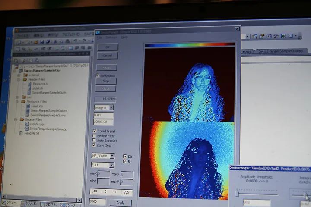Open small.ico resource file icon

click(x=27, y=106)
